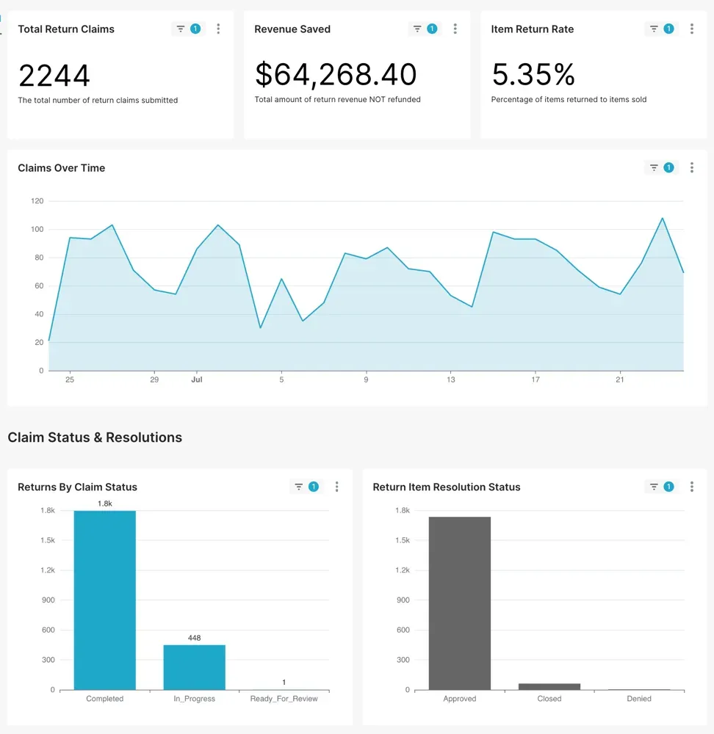Open the filter icon on Return Item Resolution Status

point(653,486)
